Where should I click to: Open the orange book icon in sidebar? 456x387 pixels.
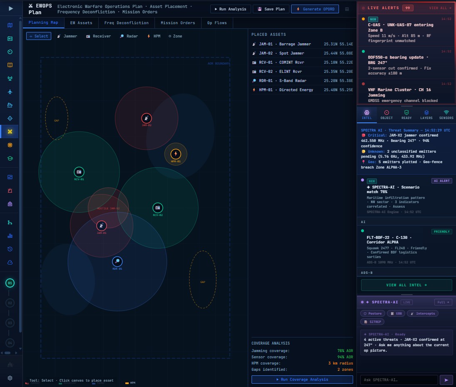click(x=10, y=65)
